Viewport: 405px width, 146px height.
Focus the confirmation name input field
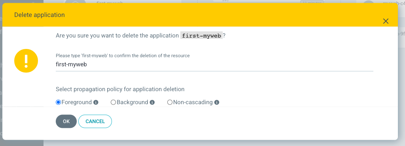214,65
